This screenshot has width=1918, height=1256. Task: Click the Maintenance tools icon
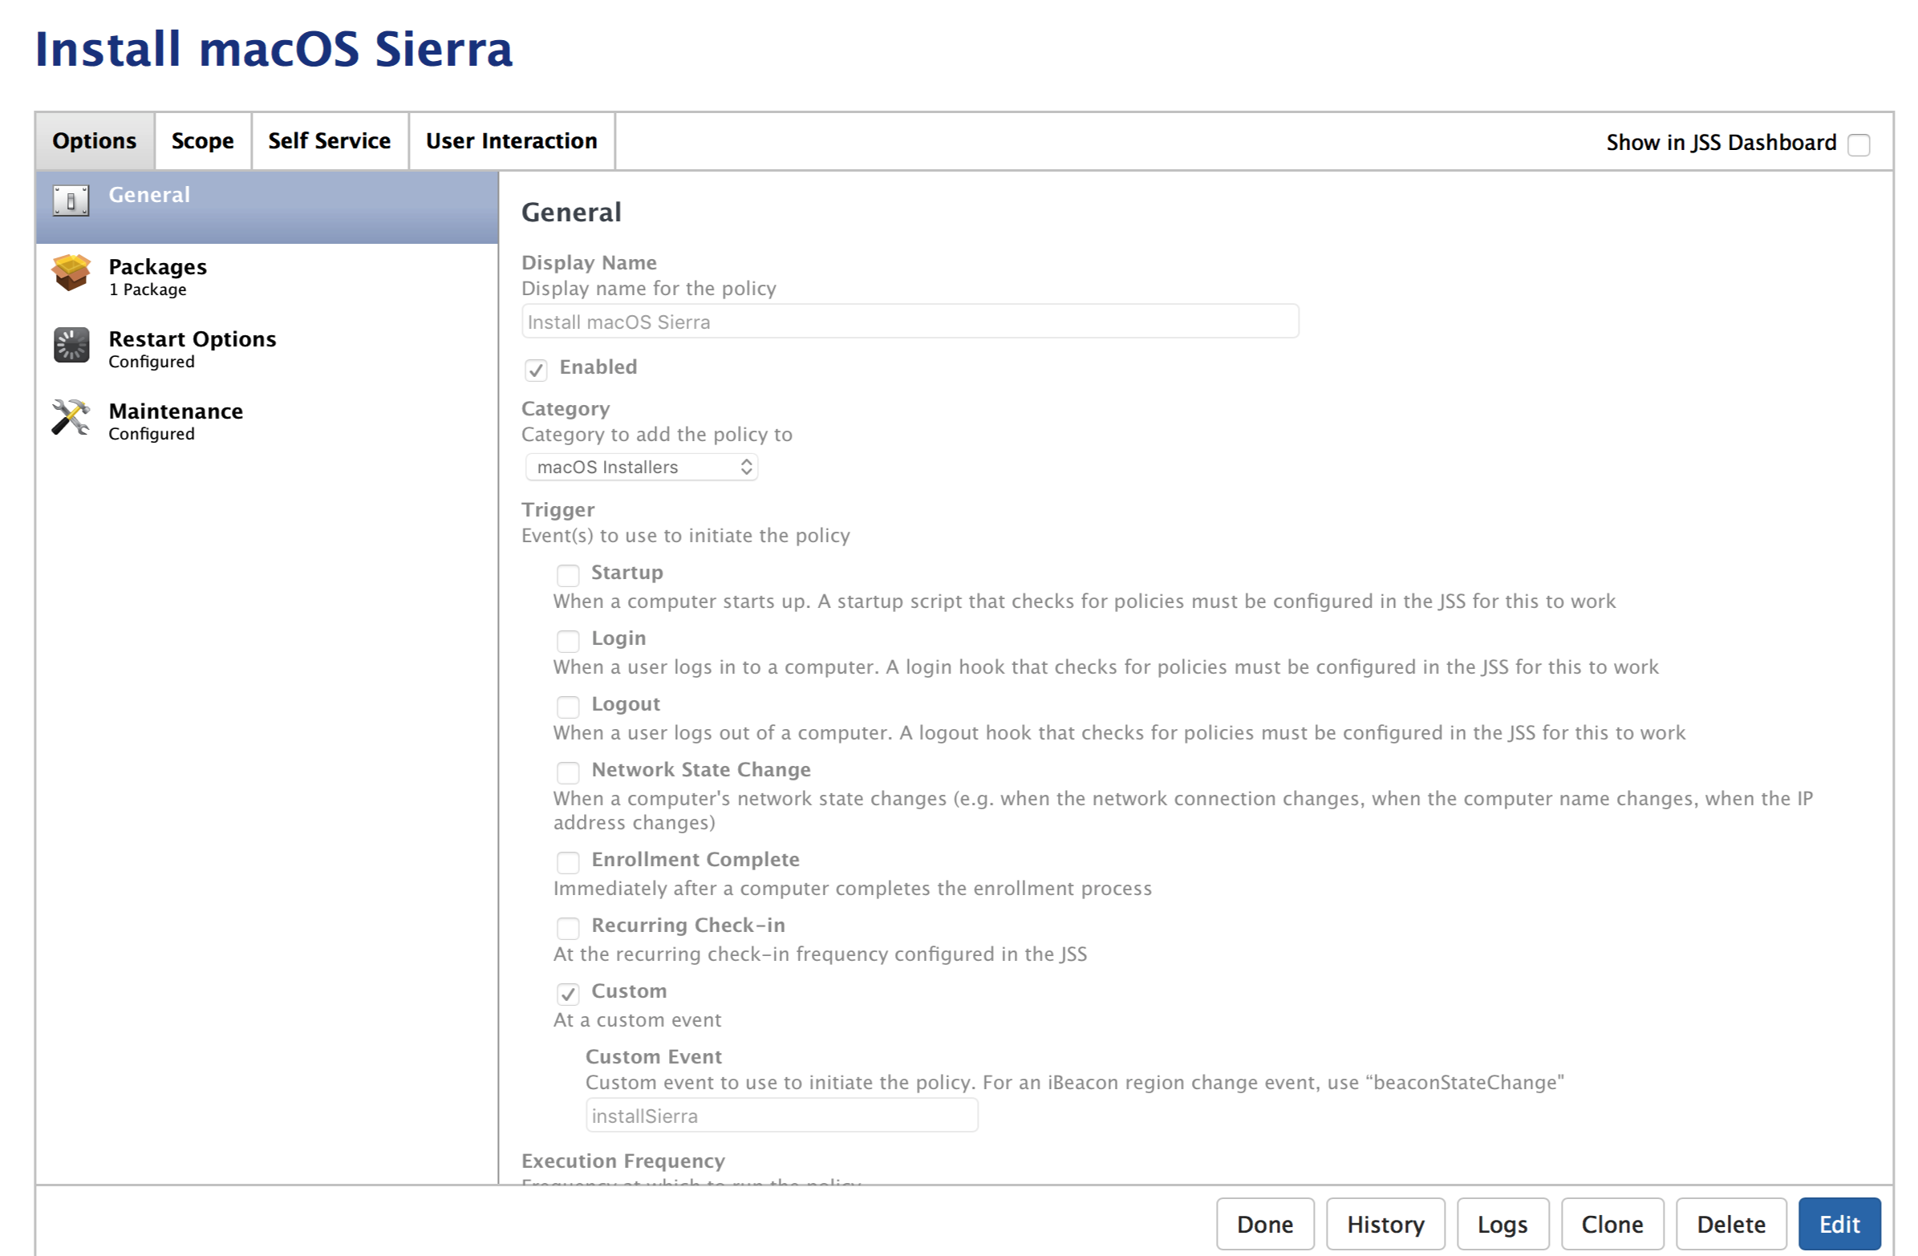tap(71, 417)
